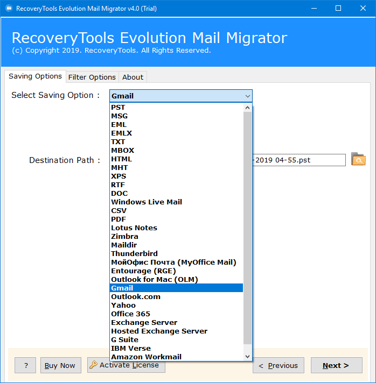The height and width of the screenshot is (383, 376).
Task: Select EMLX format option
Action: [x=177, y=133]
